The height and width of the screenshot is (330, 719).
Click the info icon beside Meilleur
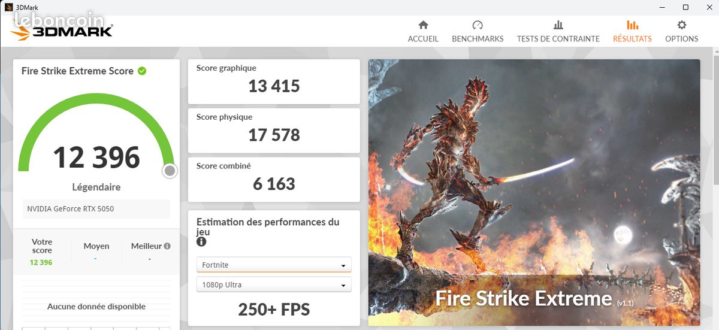pyautogui.click(x=167, y=246)
